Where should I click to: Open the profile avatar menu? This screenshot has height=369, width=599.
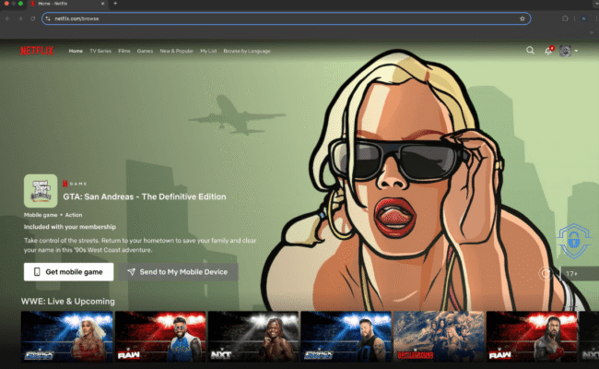[x=566, y=51]
